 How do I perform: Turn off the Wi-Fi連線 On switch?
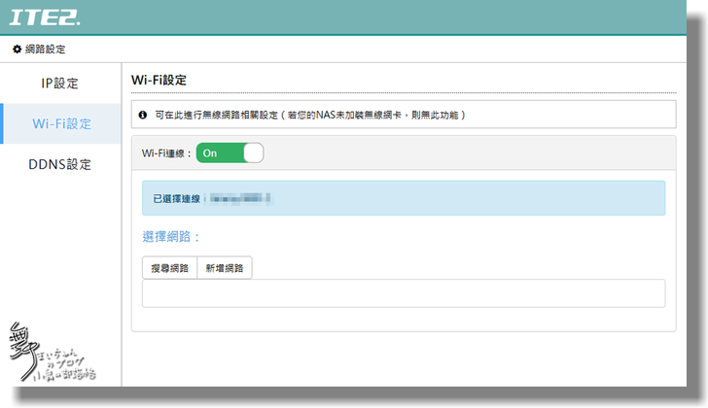[230, 153]
